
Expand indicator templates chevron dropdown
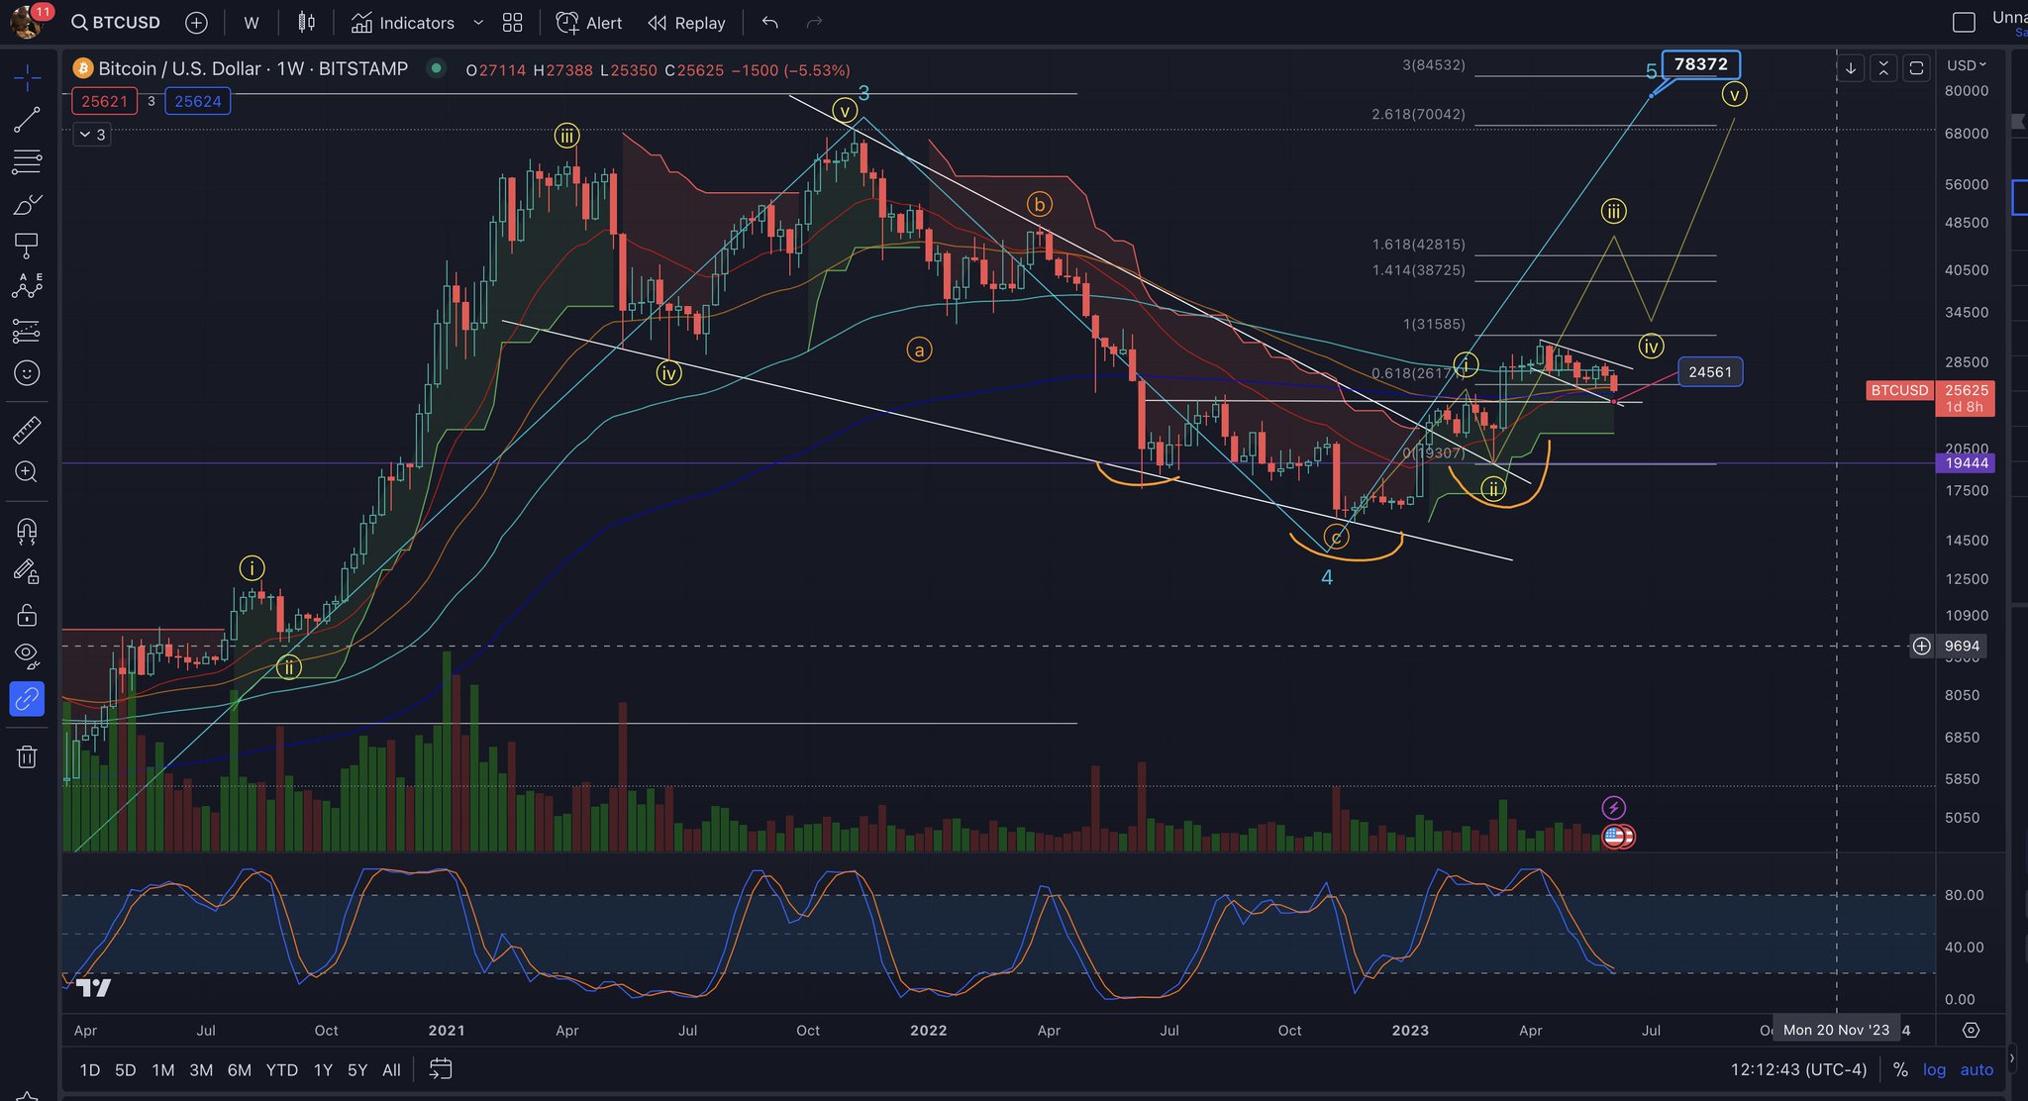[x=478, y=23]
